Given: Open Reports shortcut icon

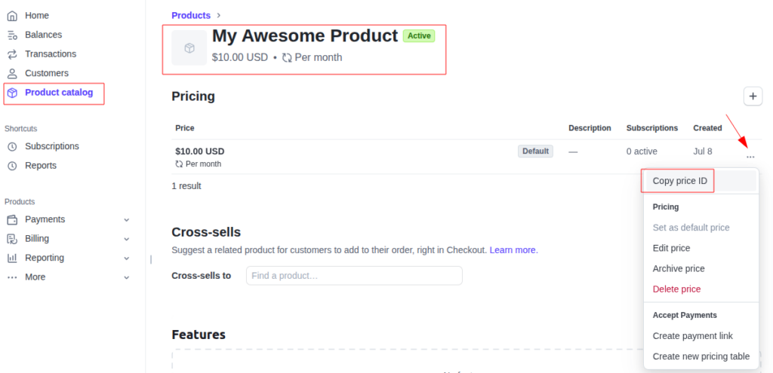Looking at the screenshot, I should [x=11, y=166].
